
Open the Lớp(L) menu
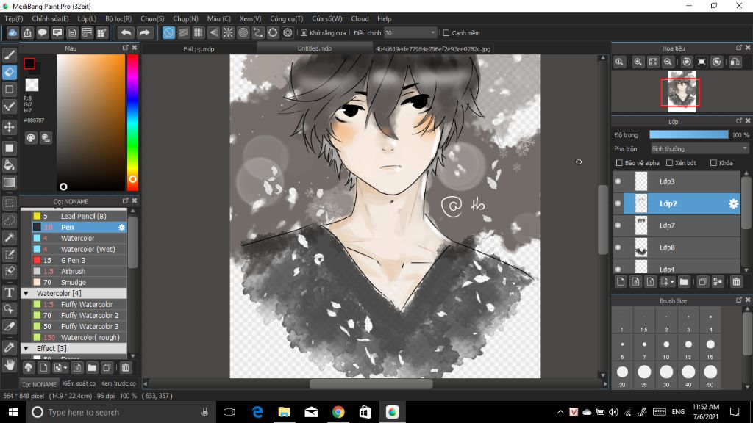[87, 18]
